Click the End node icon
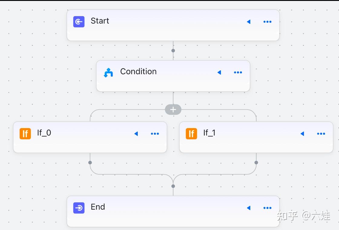 [79, 208]
